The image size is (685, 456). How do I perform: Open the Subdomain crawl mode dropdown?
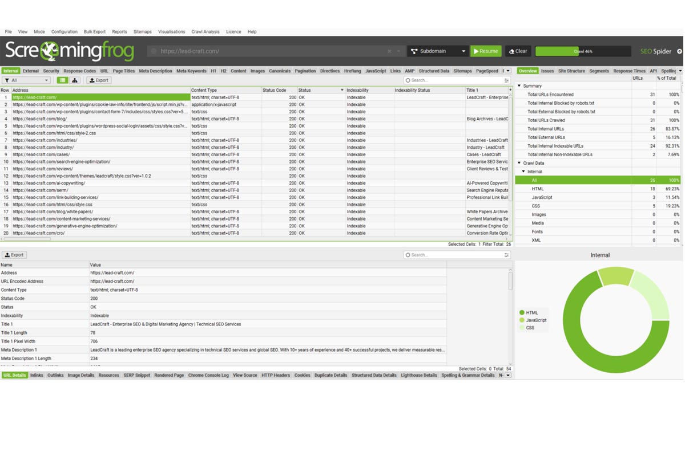438,51
